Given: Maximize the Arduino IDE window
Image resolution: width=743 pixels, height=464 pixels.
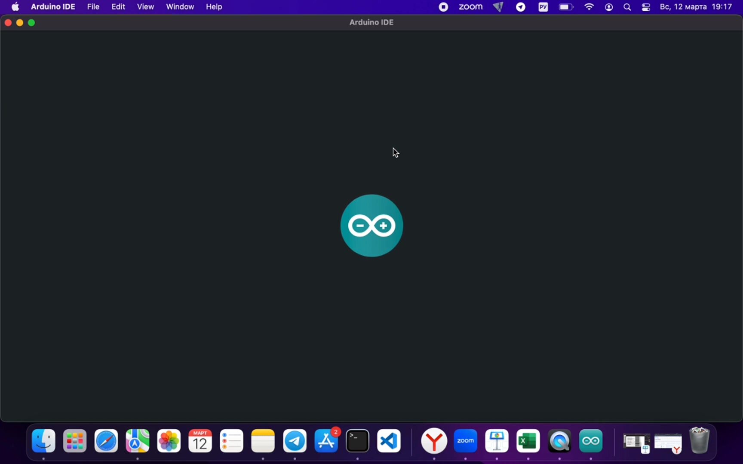Looking at the screenshot, I should (x=31, y=22).
